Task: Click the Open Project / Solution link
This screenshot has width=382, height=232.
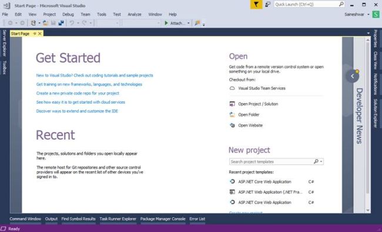Action: (x=258, y=104)
